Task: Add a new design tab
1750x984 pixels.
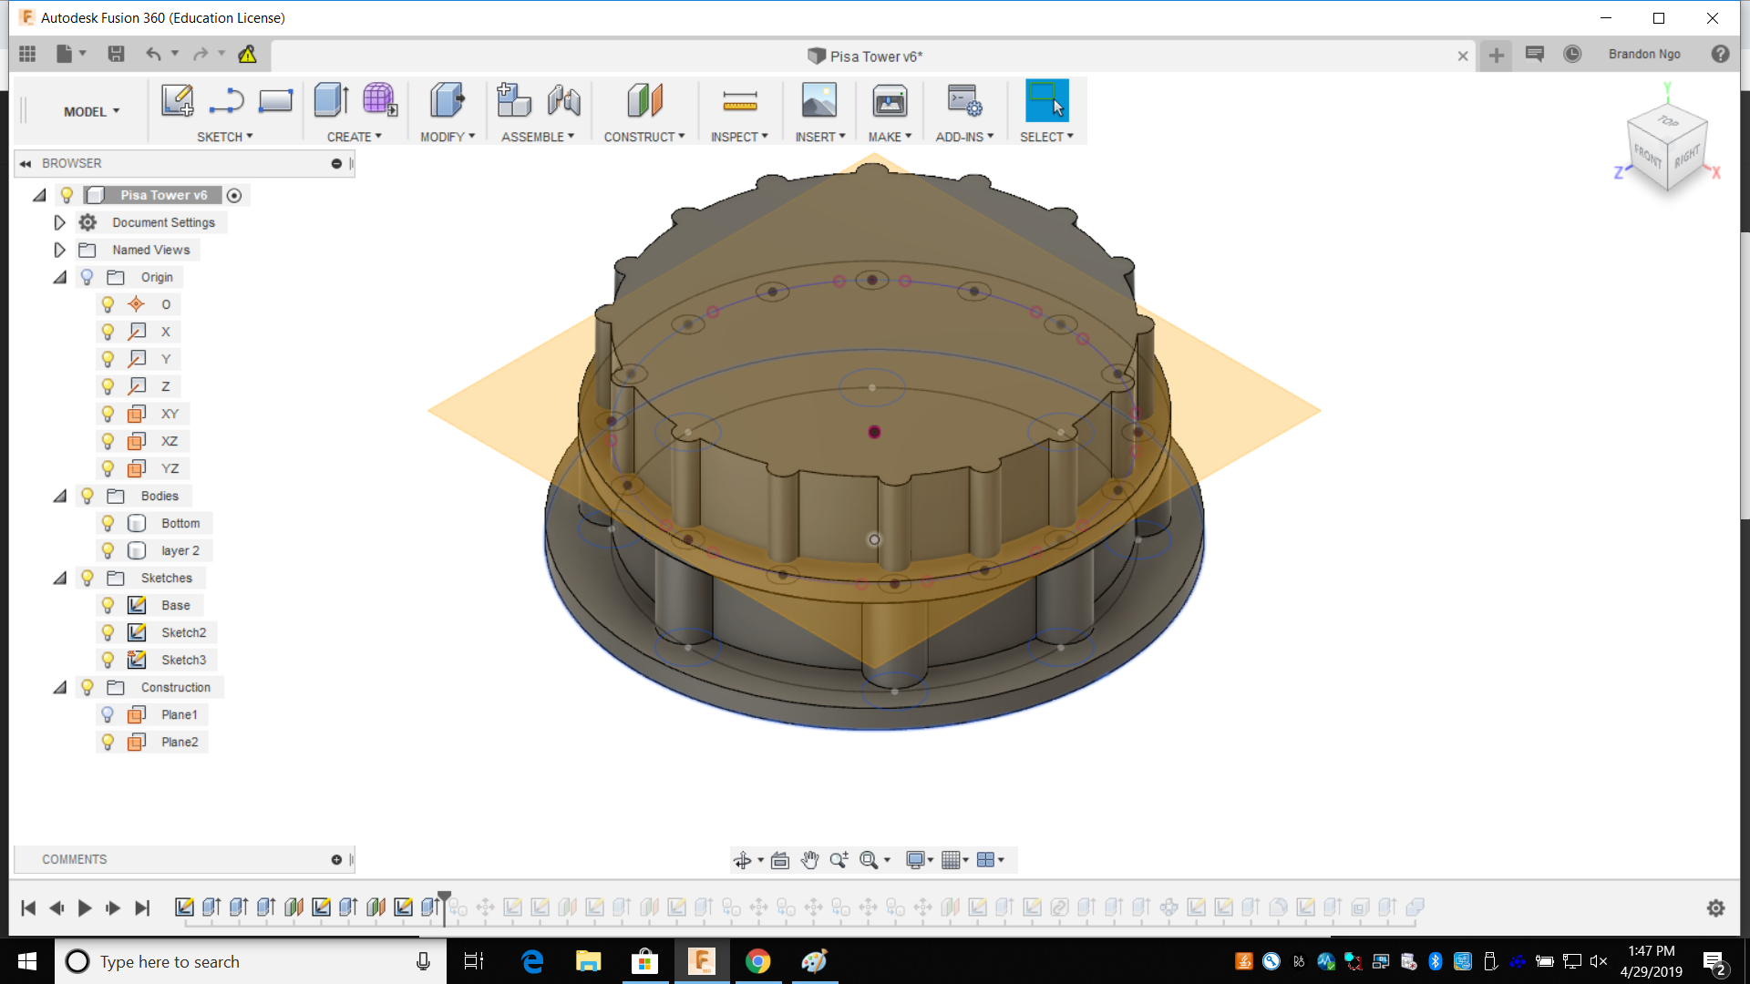Action: click(1496, 56)
